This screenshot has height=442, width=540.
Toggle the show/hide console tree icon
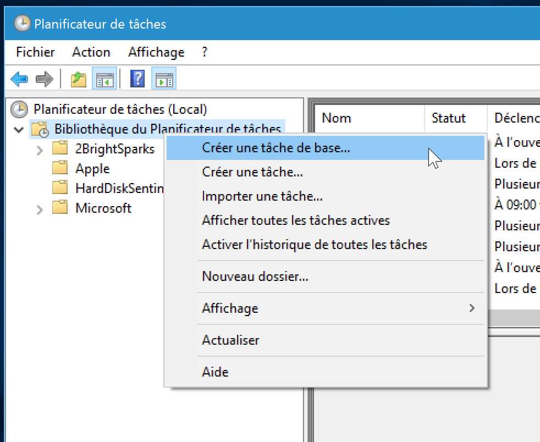(x=104, y=79)
